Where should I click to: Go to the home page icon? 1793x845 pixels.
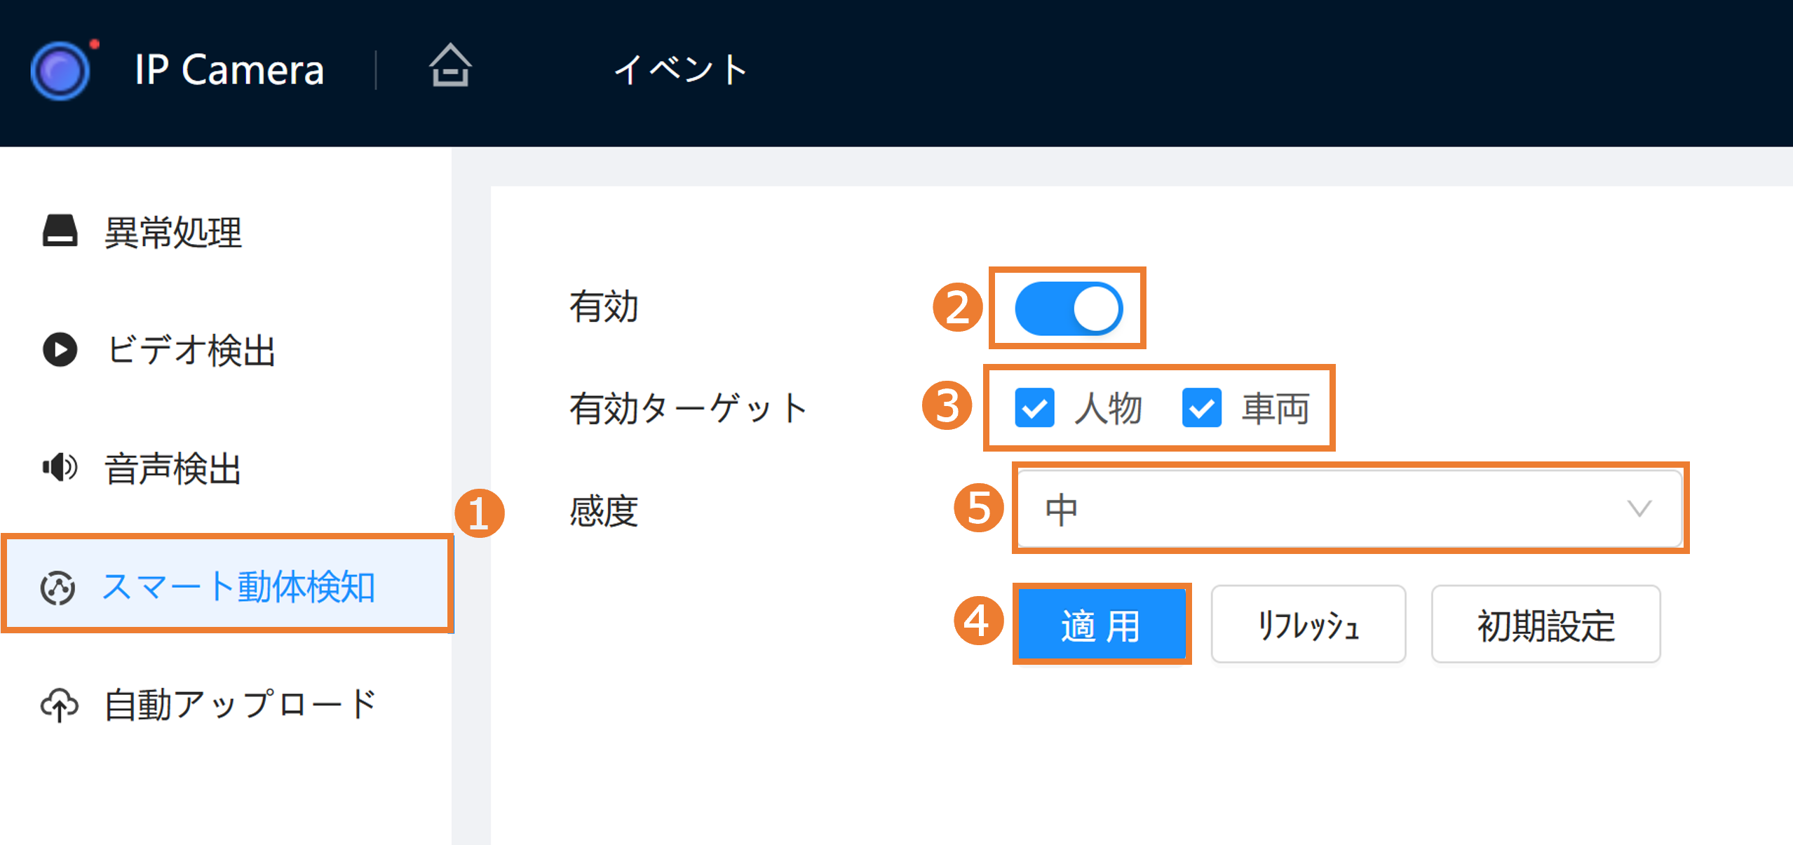449,67
